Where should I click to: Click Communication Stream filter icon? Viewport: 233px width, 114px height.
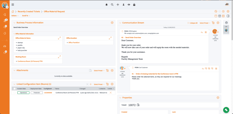pyautogui.click(x=213, y=23)
